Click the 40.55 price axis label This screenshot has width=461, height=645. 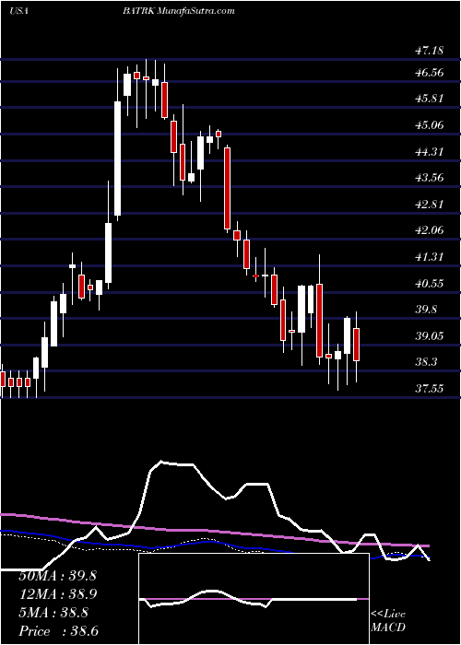tap(430, 284)
